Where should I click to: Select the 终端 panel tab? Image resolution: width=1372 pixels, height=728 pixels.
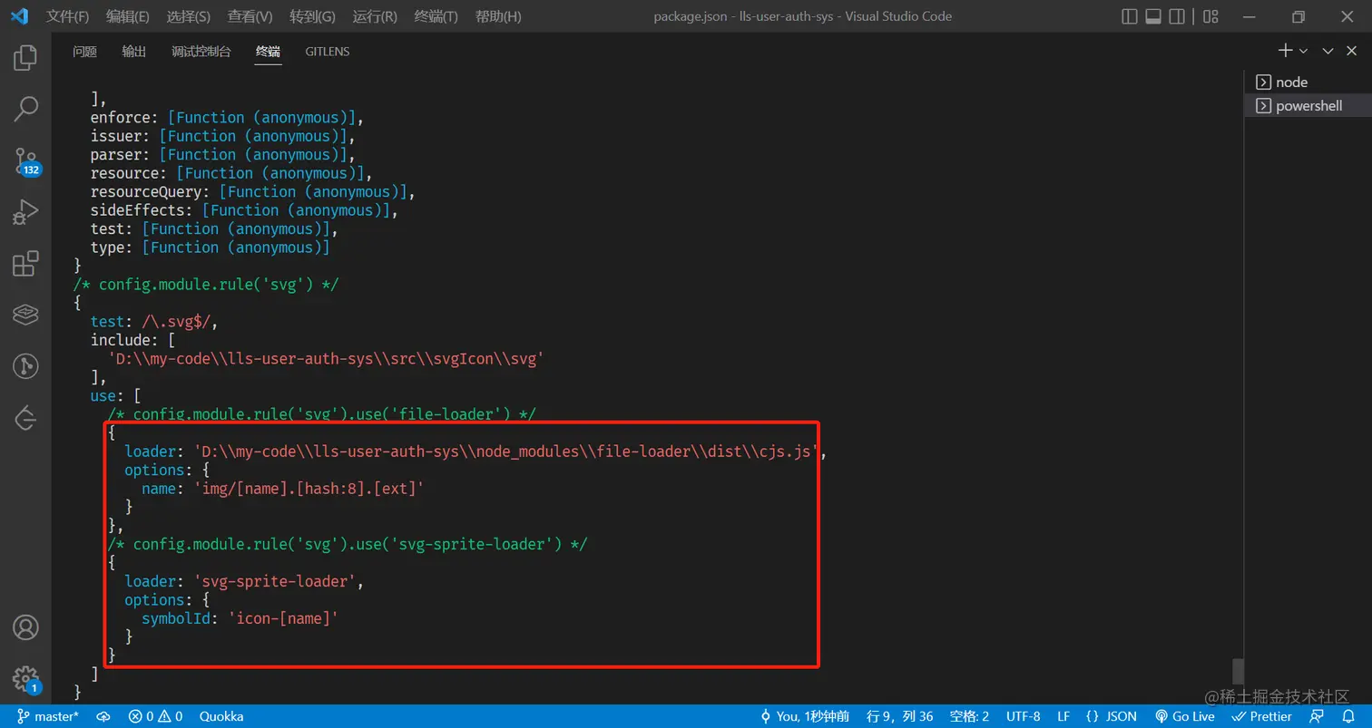[268, 52]
